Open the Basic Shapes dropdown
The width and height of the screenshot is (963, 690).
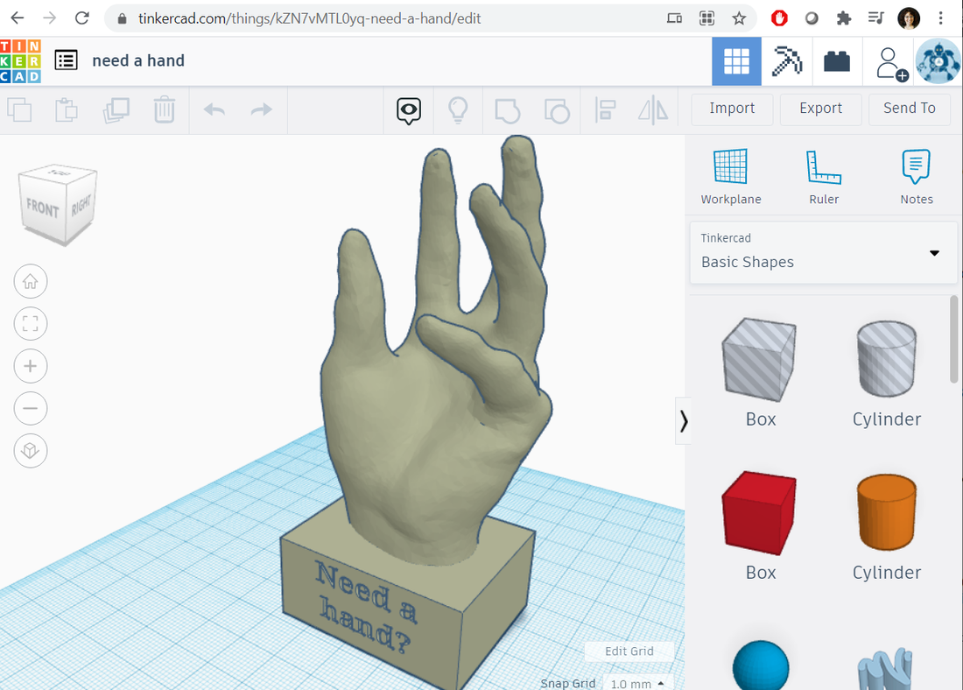point(824,252)
